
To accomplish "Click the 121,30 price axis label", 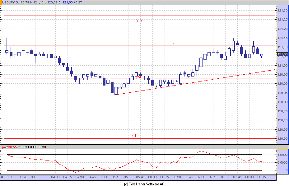I will point(282,11).
